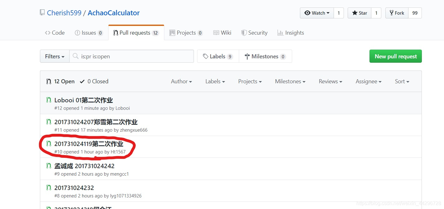444x209 pixels.
Task: Open pull request 孟诚成 201731024242
Action: pyautogui.click(x=84, y=166)
